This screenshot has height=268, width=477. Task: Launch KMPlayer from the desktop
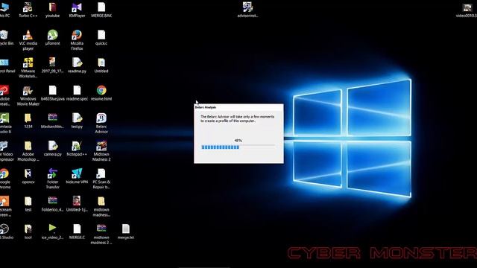pyautogui.click(x=77, y=7)
